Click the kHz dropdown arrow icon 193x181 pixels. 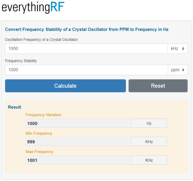coord(183,49)
